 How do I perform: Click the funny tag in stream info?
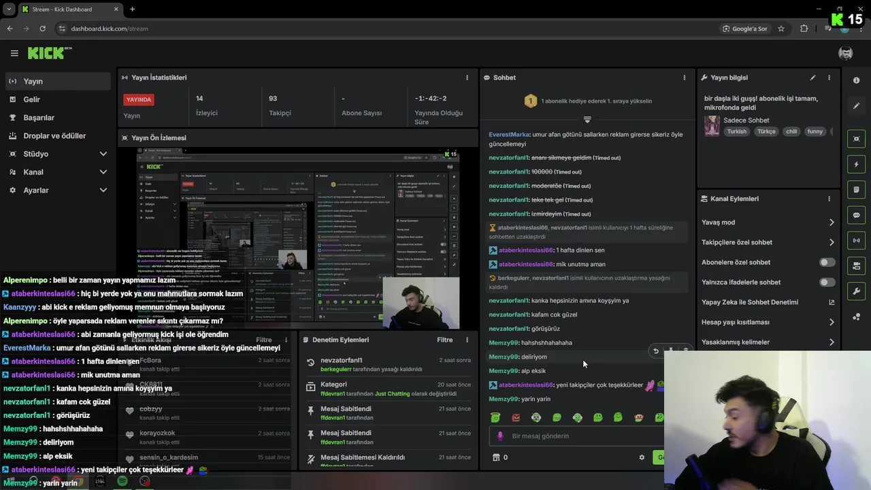click(x=815, y=131)
